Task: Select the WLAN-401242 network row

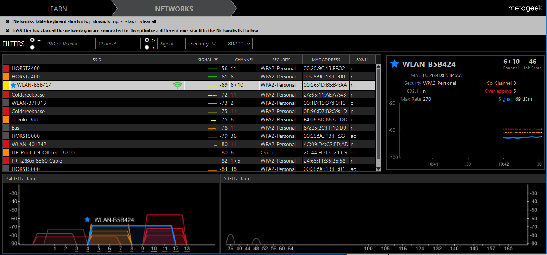Action: (189, 144)
